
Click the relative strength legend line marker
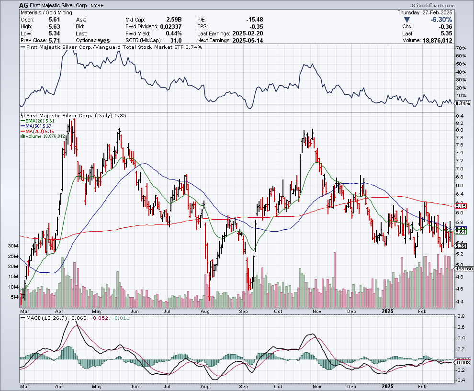point(22,47)
